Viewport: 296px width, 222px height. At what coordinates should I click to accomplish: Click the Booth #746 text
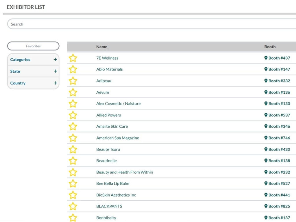(x=279, y=138)
